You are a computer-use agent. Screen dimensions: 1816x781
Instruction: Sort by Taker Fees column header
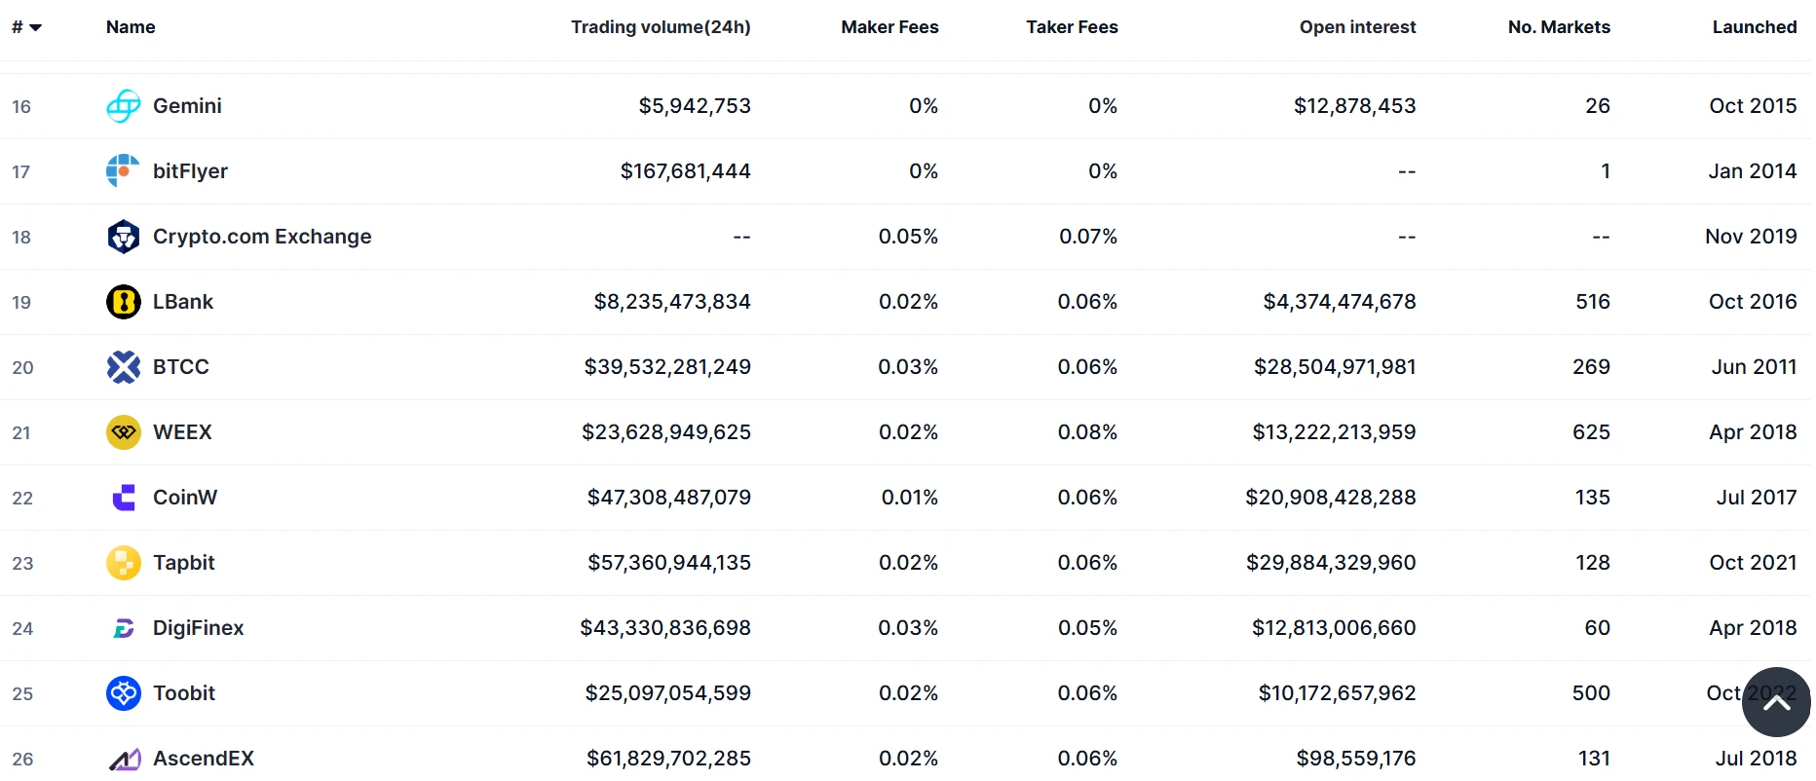1072,27
